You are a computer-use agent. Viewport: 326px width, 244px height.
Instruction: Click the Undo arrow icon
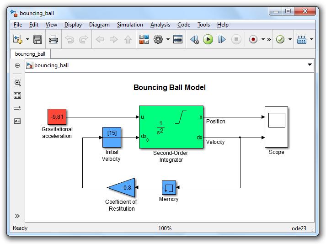coord(69,39)
